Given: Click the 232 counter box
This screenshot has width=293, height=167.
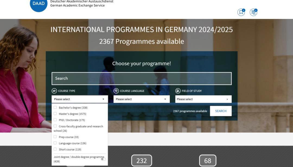Looking at the screenshot, I should tap(141, 161).
